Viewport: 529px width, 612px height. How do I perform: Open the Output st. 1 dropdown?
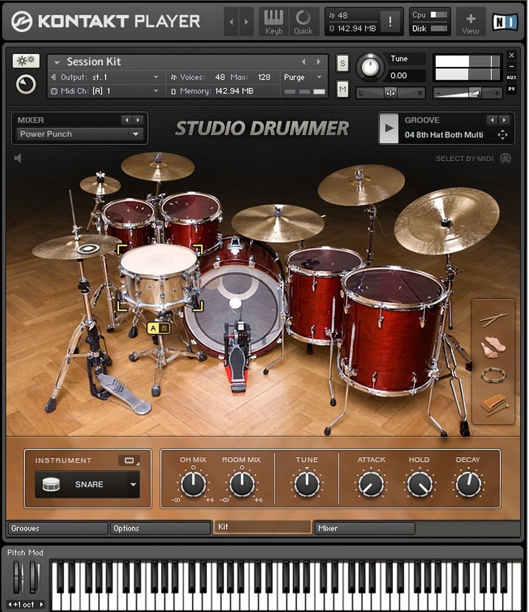[x=106, y=77]
